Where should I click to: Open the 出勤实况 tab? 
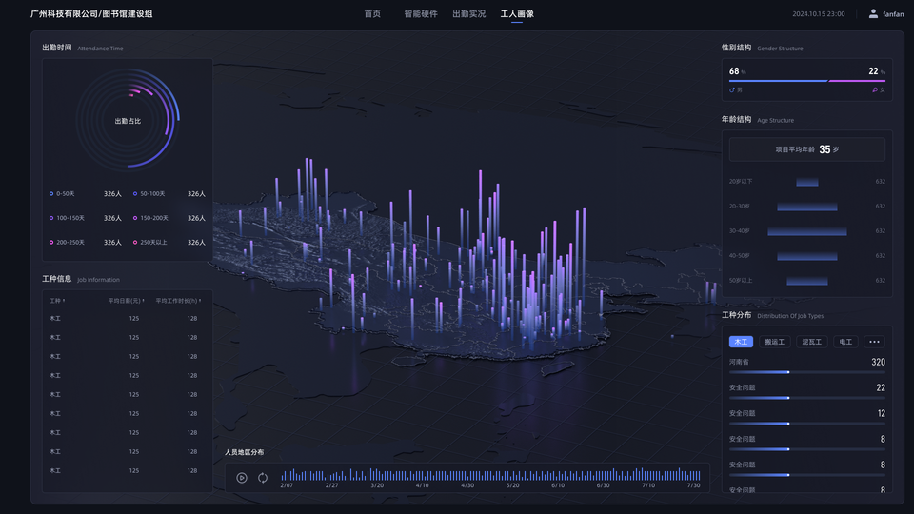pos(468,13)
